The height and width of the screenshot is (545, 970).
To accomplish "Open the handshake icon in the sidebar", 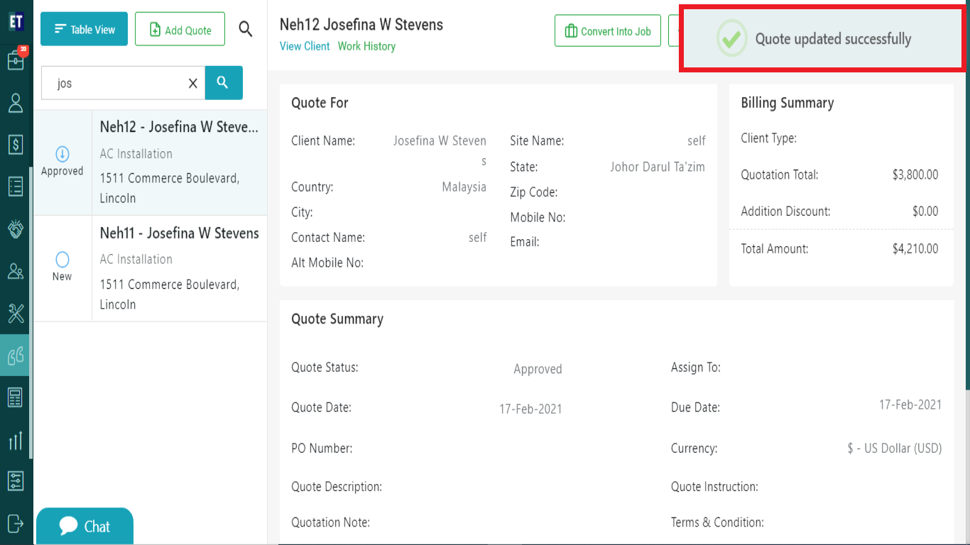I will pyautogui.click(x=16, y=229).
